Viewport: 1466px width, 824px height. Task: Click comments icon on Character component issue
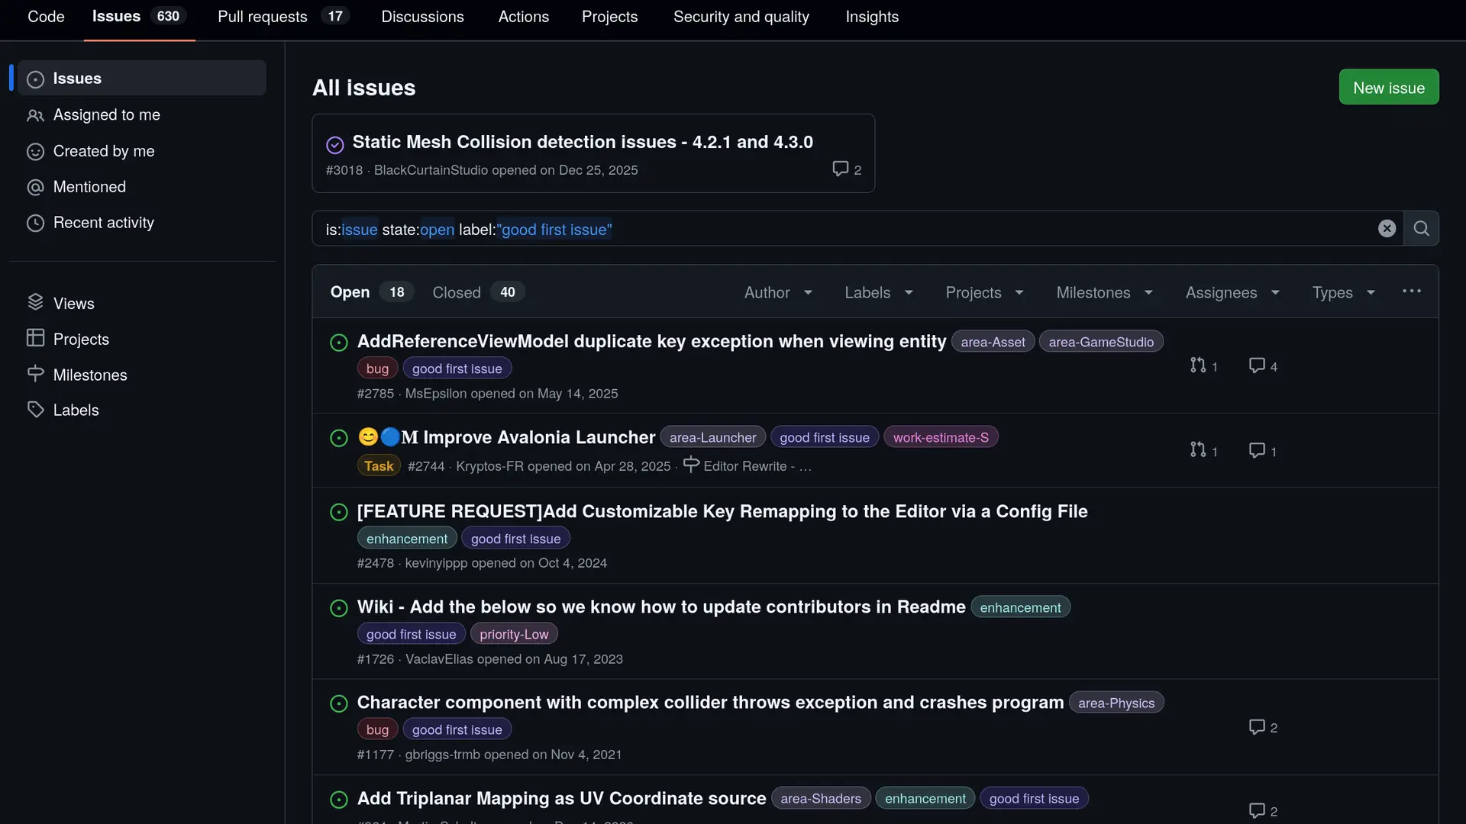(x=1256, y=726)
